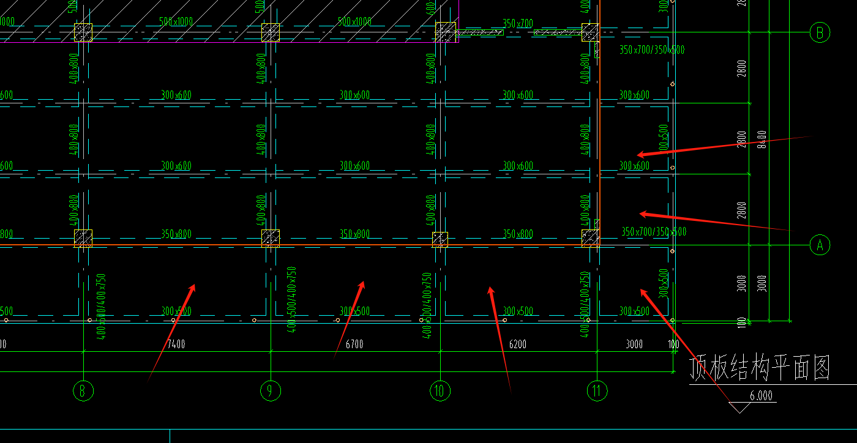Image resolution: width=857 pixels, height=443 pixels.
Task: Select column at axis 11 and B
Action: 590,32
